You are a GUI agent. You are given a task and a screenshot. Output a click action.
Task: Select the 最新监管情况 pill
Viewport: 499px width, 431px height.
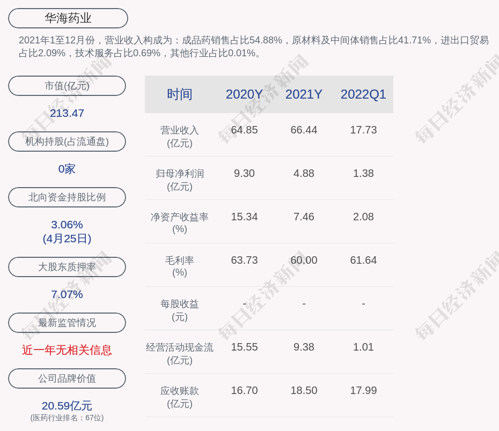click(x=67, y=323)
